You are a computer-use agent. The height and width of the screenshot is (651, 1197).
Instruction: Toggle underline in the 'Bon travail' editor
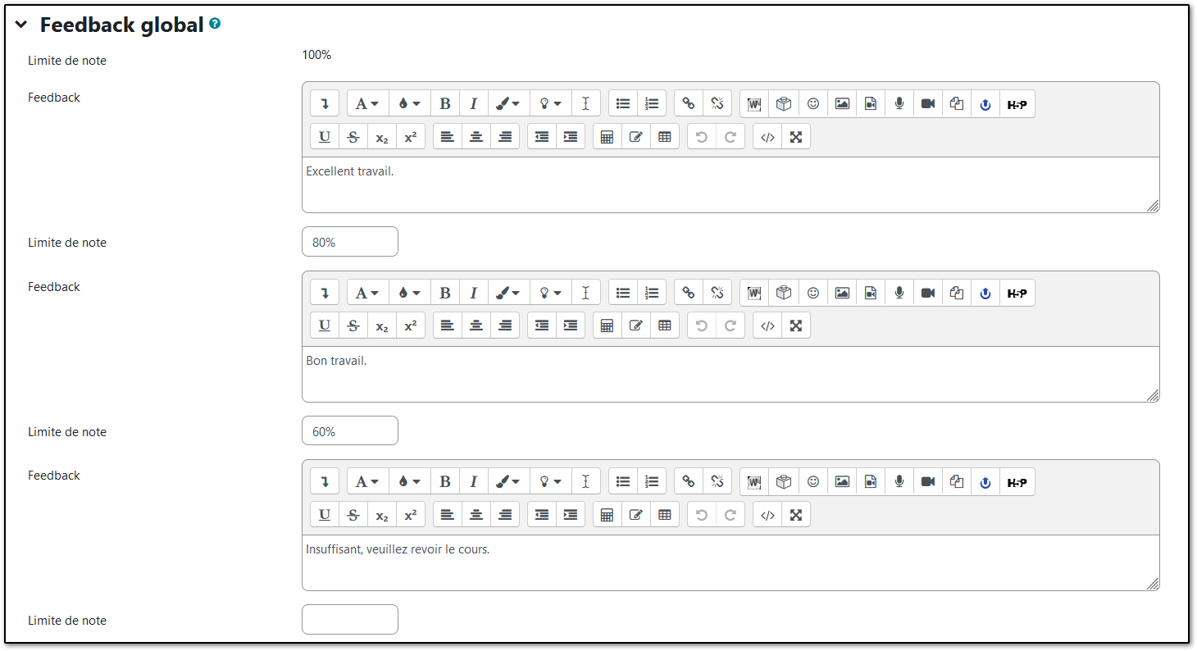(324, 325)
